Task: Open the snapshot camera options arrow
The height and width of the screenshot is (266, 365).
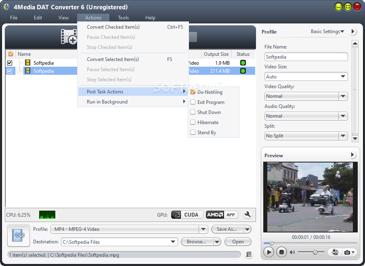Action: (x=353, y=252)
